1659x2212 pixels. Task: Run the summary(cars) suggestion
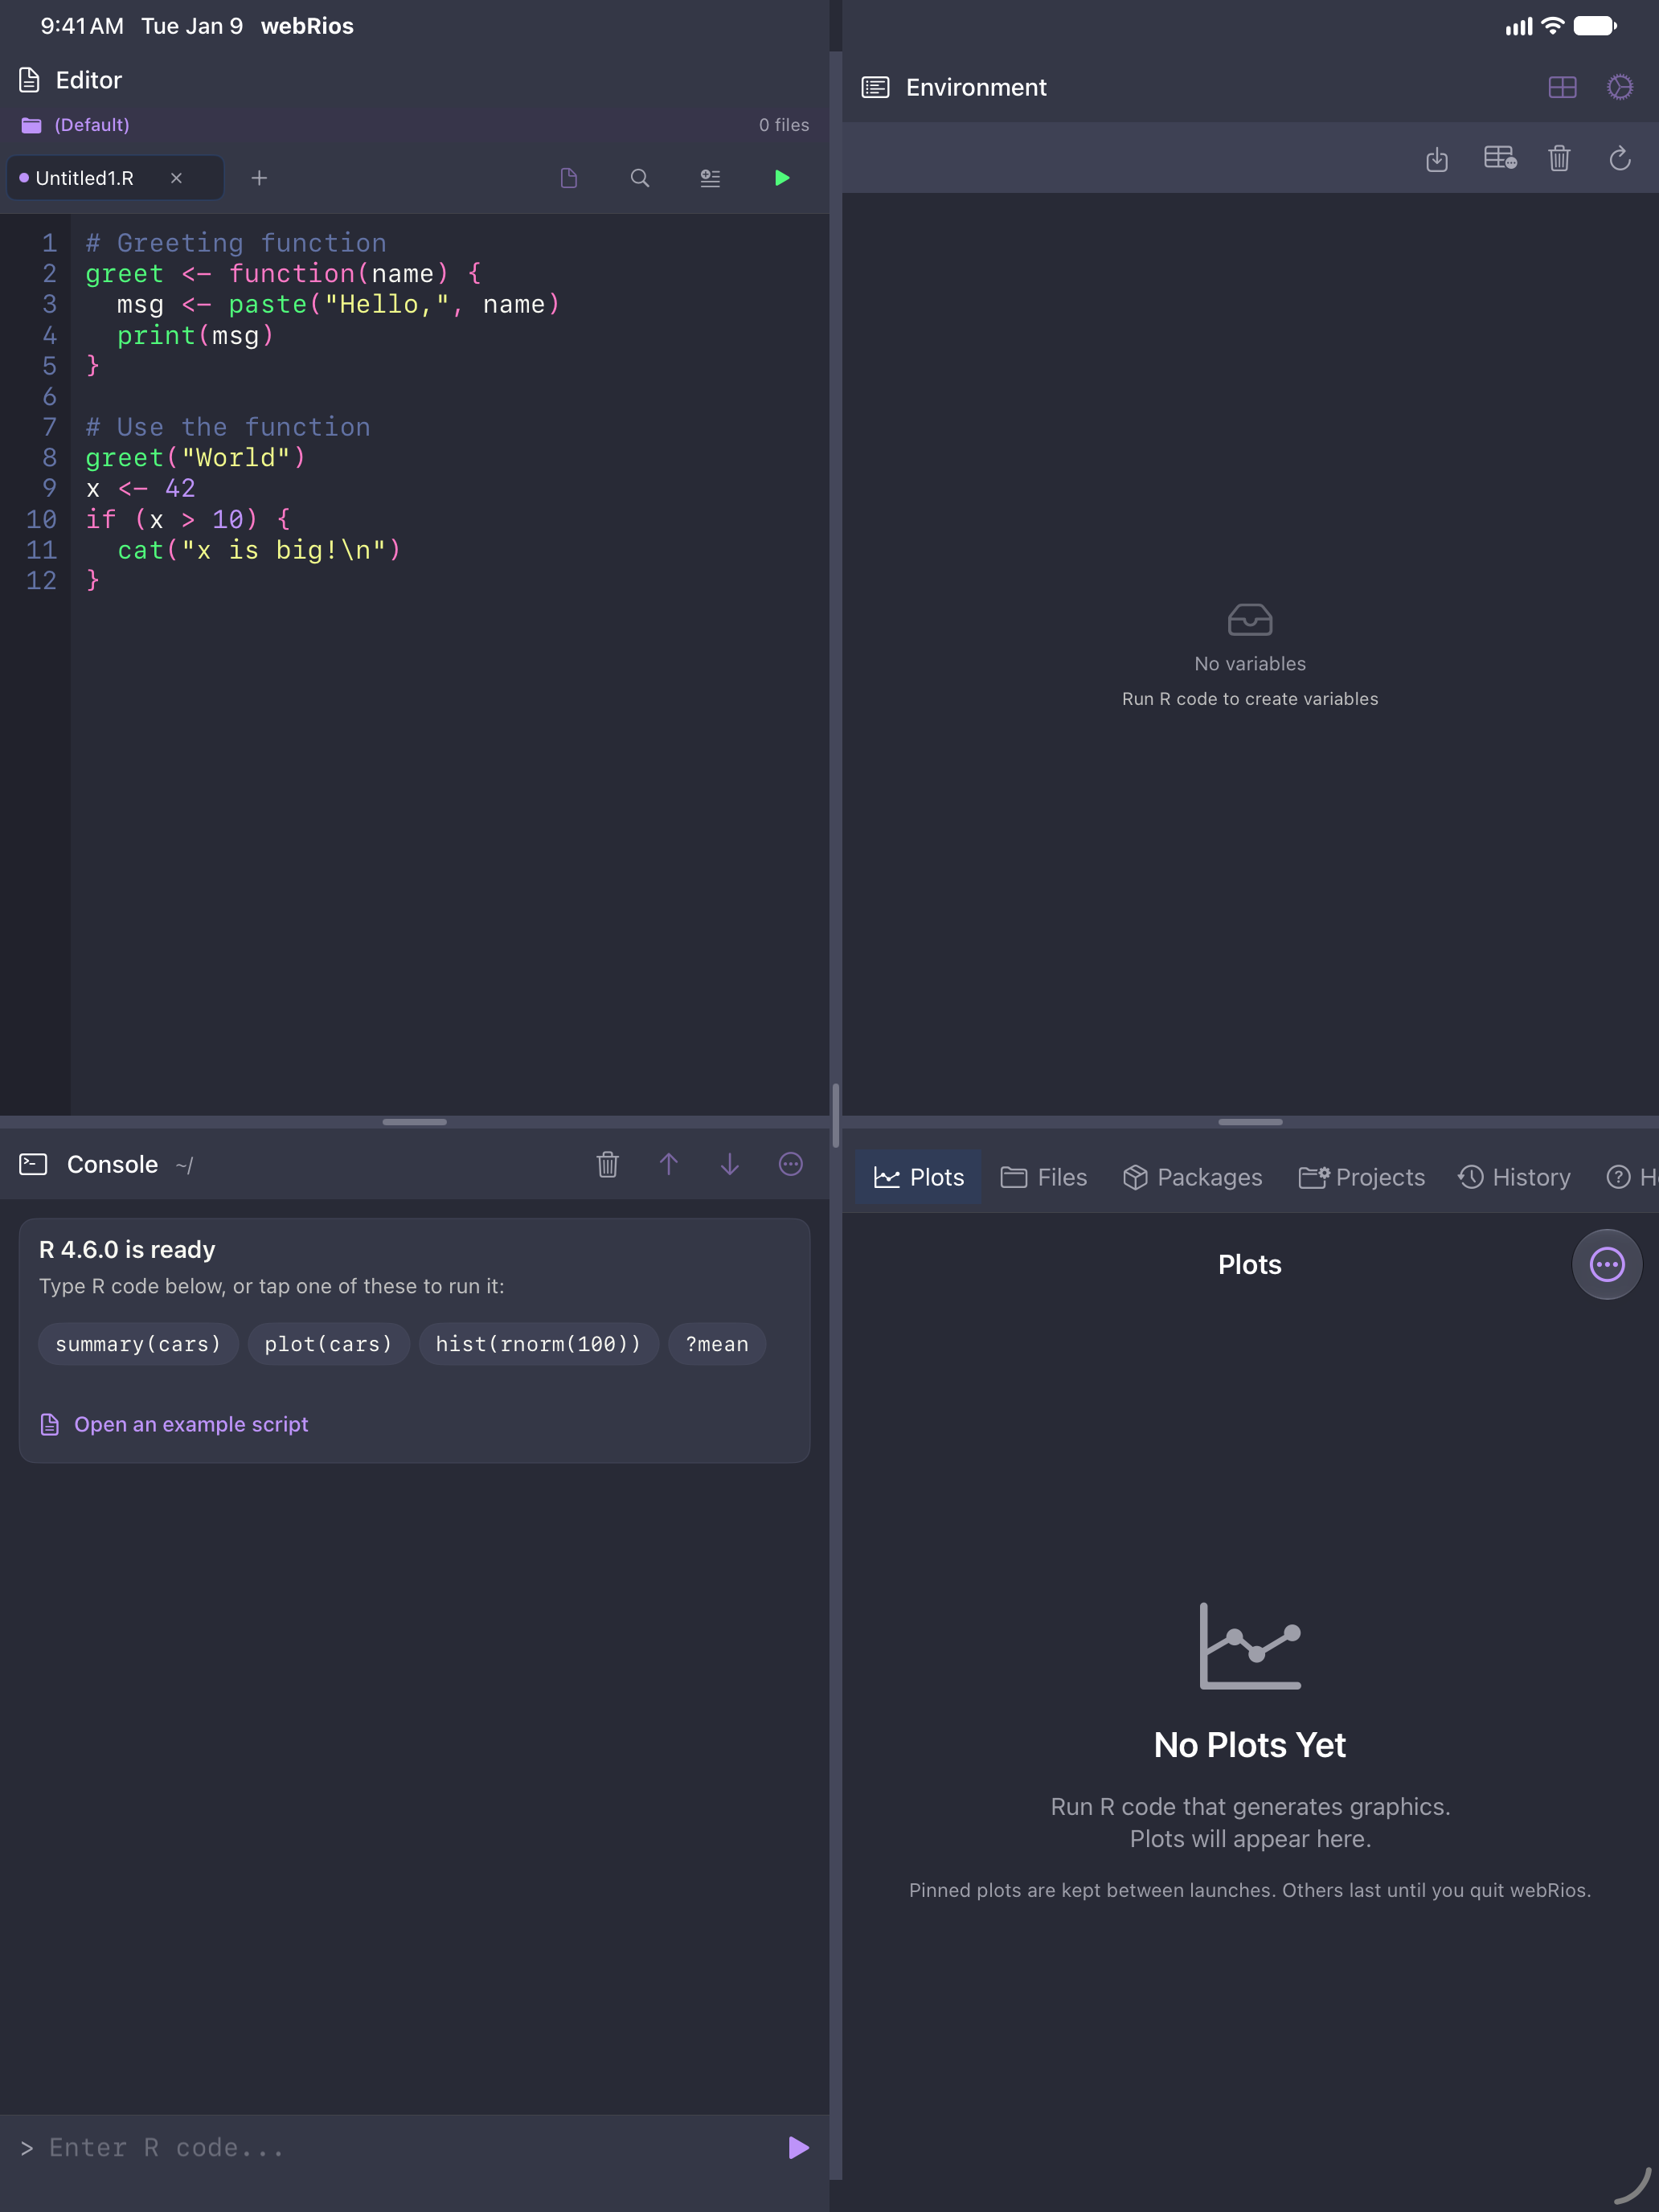pos(138,1344)
